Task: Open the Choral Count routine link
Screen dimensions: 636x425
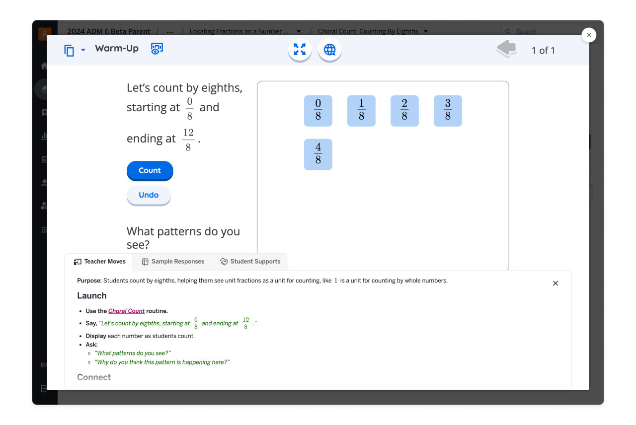Action: [127, 311]
